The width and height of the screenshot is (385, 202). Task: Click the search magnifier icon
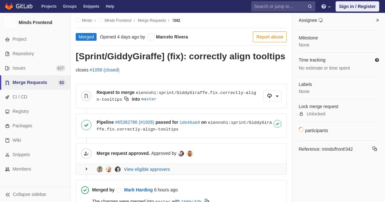point(310,6)
